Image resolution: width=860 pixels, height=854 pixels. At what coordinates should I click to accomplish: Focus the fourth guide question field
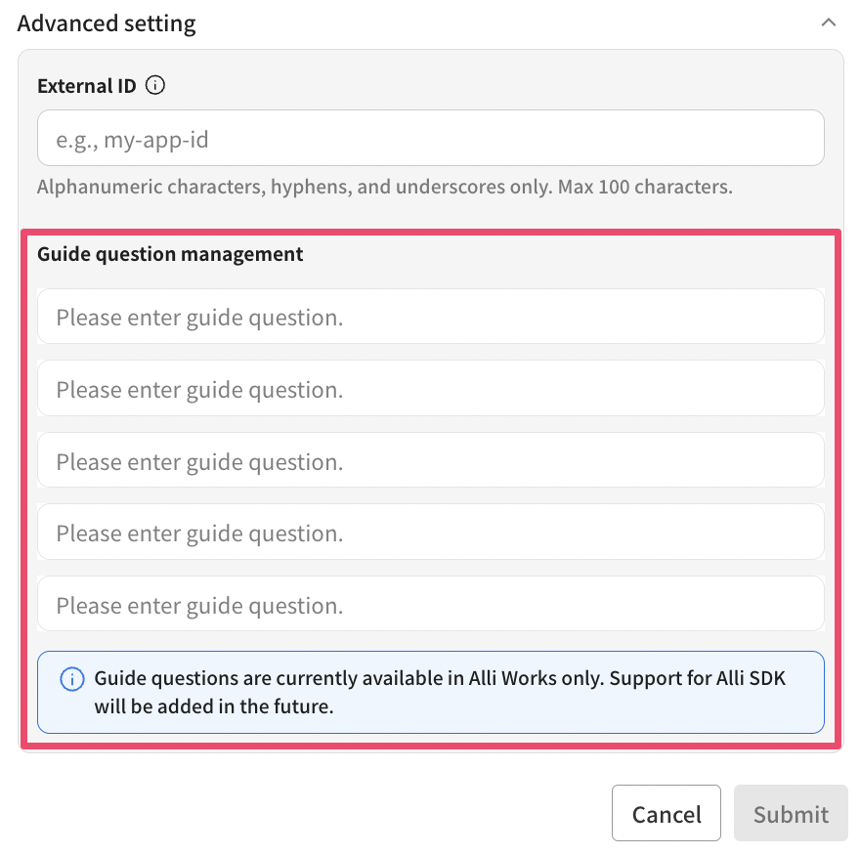(x=430, y=533)
